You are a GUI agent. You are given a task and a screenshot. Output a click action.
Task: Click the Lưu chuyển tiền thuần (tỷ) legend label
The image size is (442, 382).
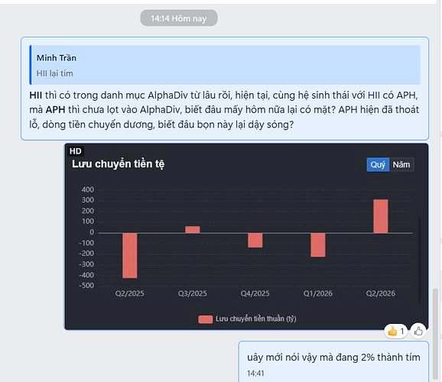[x=256, y=319]
